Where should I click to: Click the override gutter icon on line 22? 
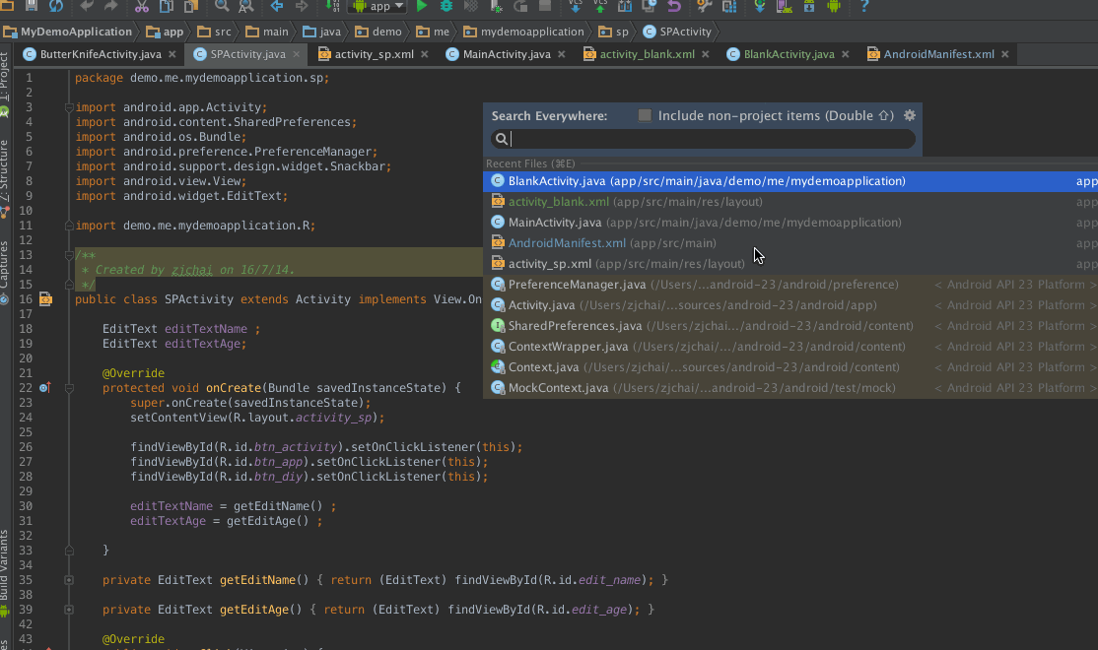coord(44,388)
